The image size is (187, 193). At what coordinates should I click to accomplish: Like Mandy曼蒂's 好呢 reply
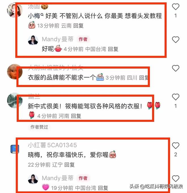click(x=175, y=40)
